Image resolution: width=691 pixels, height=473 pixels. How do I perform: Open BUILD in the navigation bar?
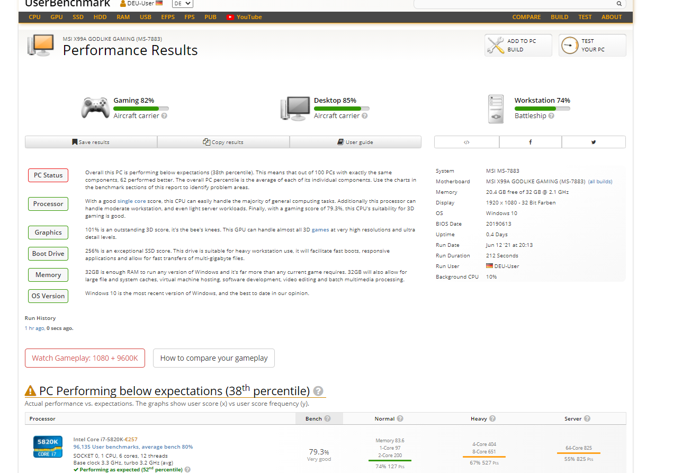(560, 17)
